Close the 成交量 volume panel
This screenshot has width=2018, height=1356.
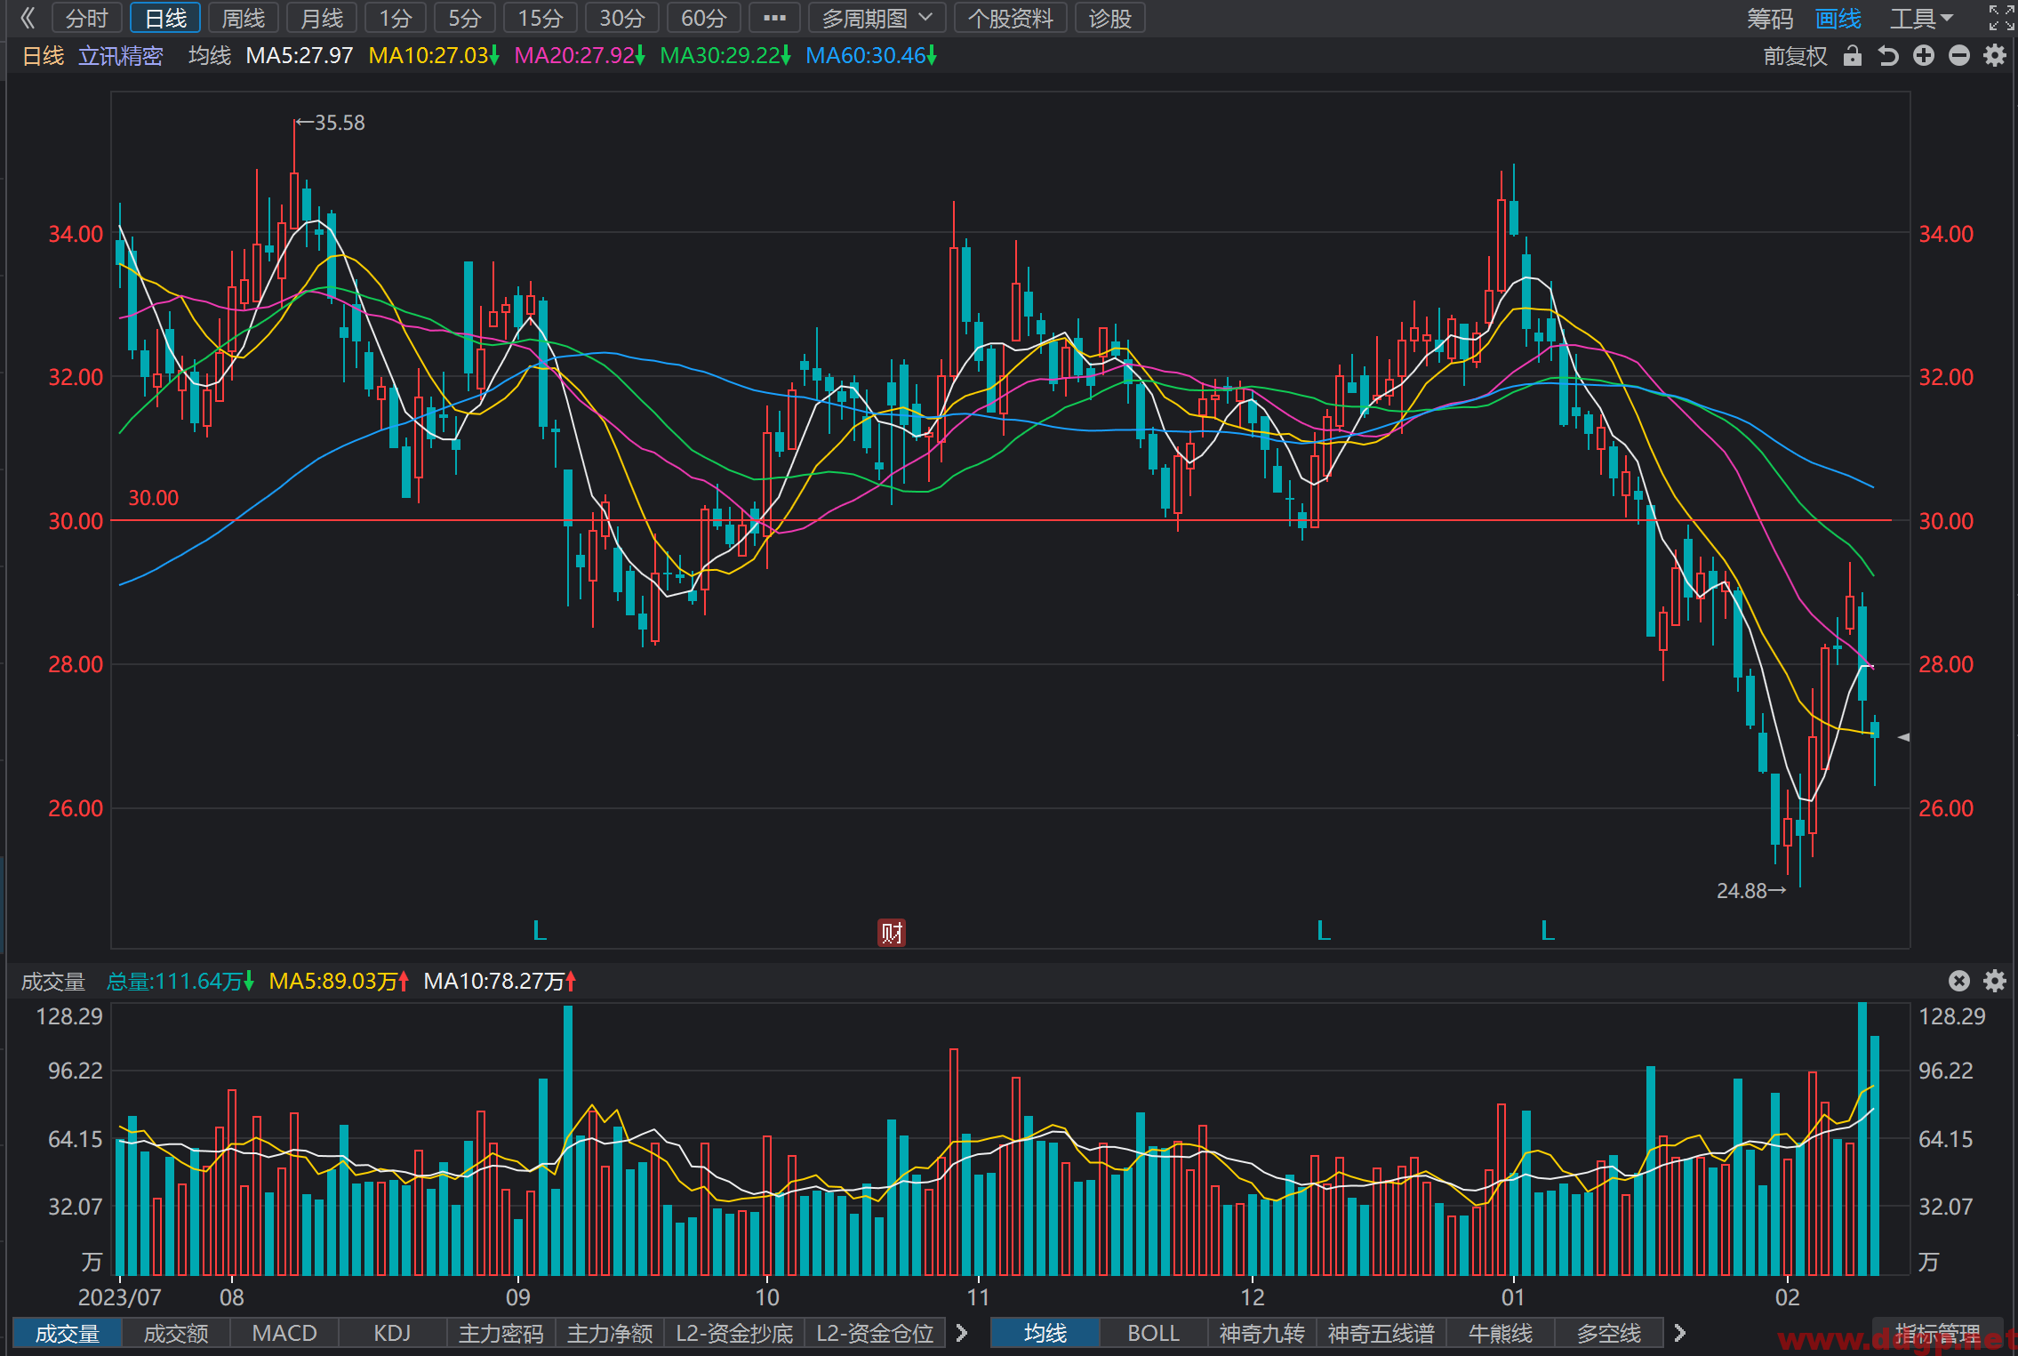click(x=1959, y=981)
